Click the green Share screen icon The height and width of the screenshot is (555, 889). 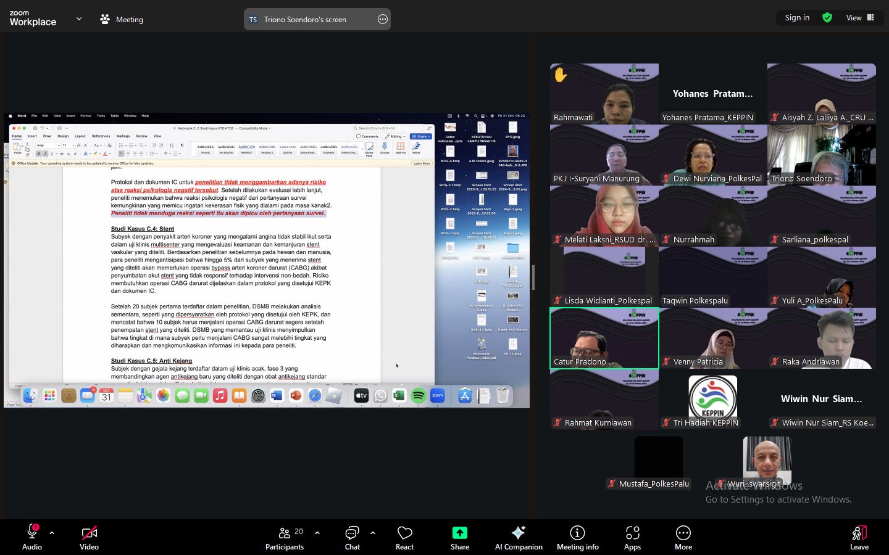click(x=459, y=533)
